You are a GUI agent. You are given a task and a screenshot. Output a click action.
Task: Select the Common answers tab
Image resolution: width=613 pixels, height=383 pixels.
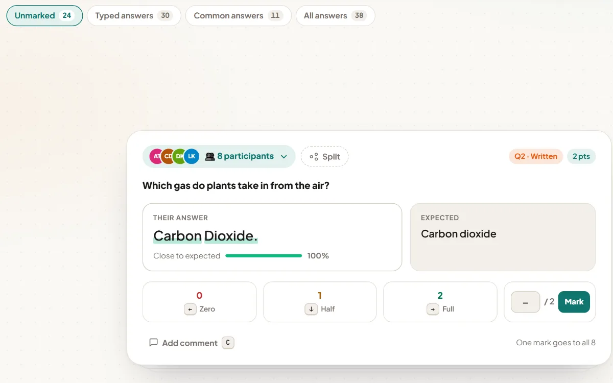(238, 16)
